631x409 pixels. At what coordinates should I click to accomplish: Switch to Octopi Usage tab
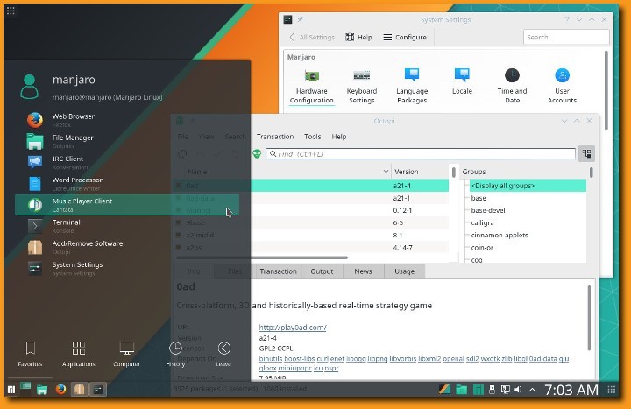coord(404,271)
